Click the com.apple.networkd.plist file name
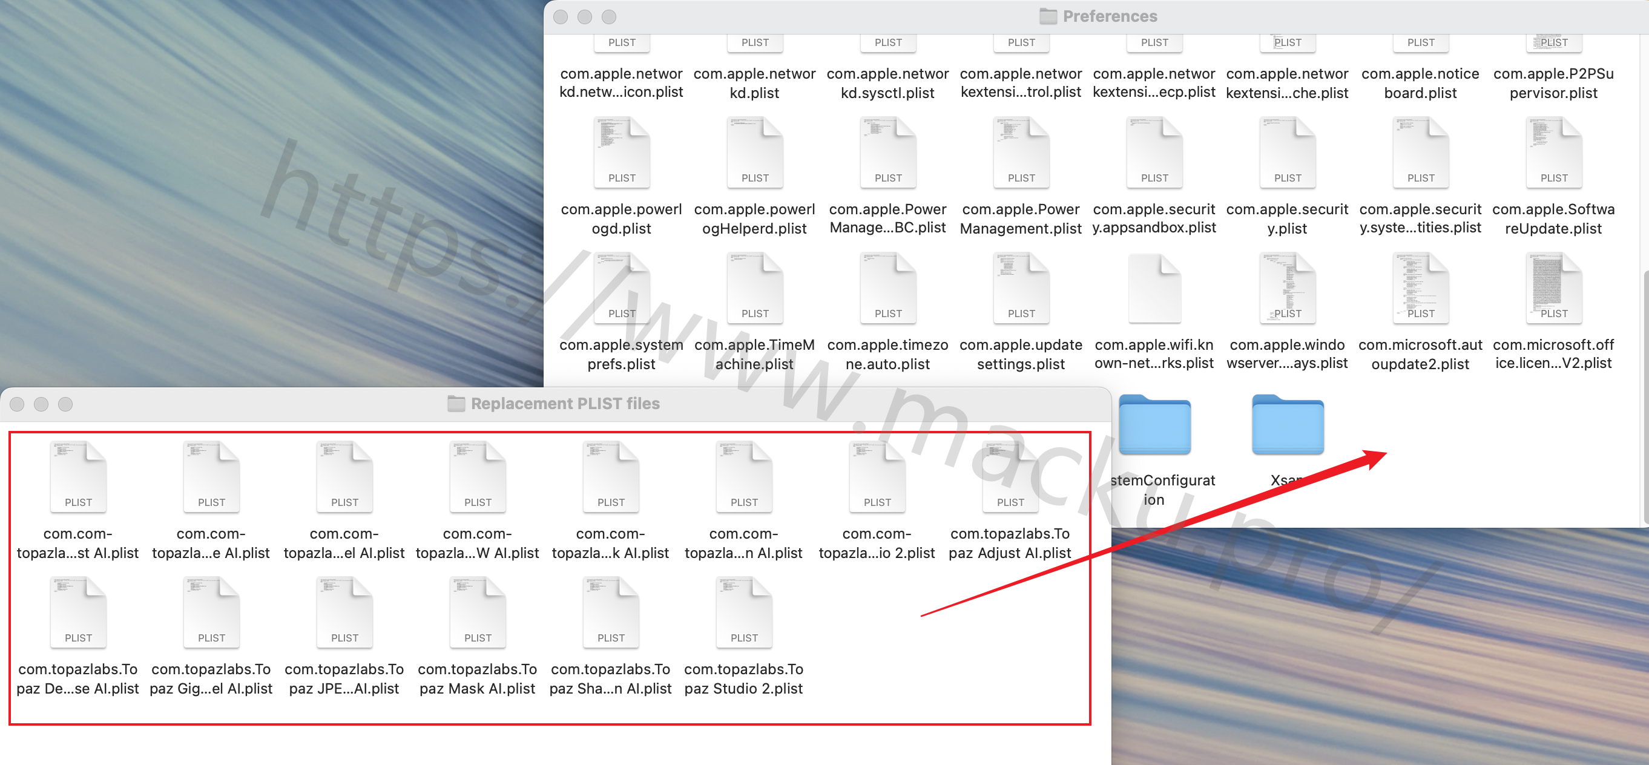Viewport: 1649px width, 765px height. (755, 84)
